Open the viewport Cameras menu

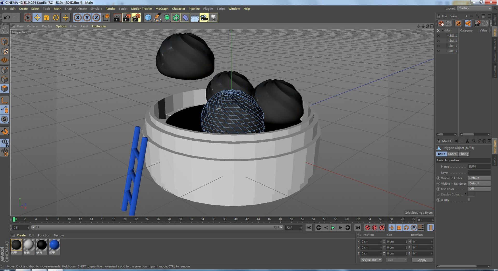click(33, 26)
